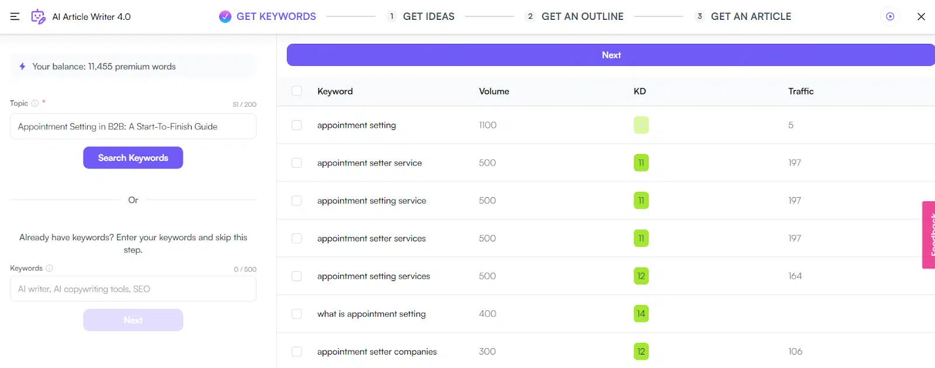Switch to the Get an Article step
This screenshot has height=368, width=935.
pyautogui.click(x=750, y=16)
